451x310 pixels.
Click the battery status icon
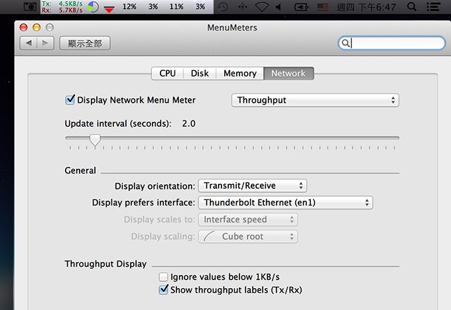[301, 7]
